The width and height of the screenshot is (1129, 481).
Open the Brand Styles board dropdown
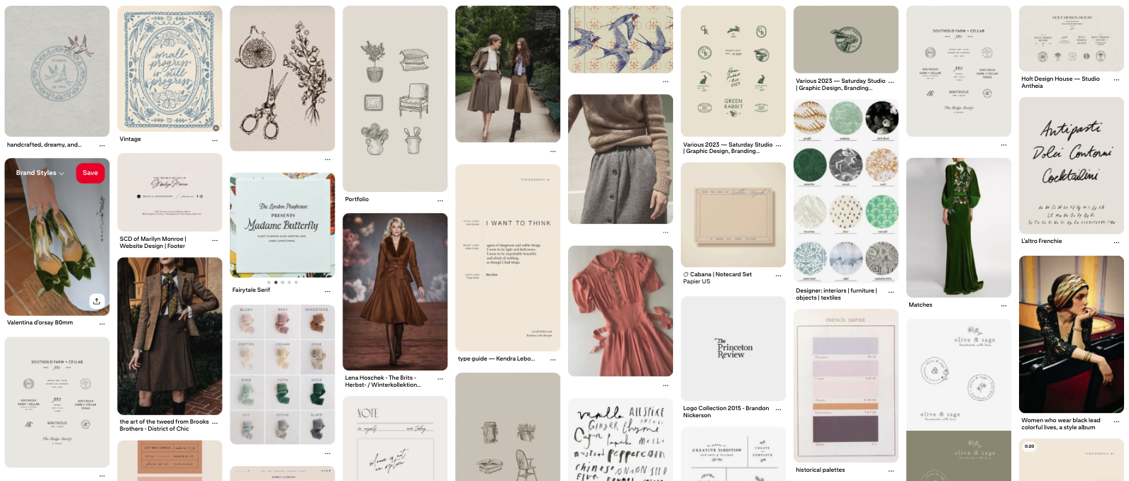click(x=40, y=173)
